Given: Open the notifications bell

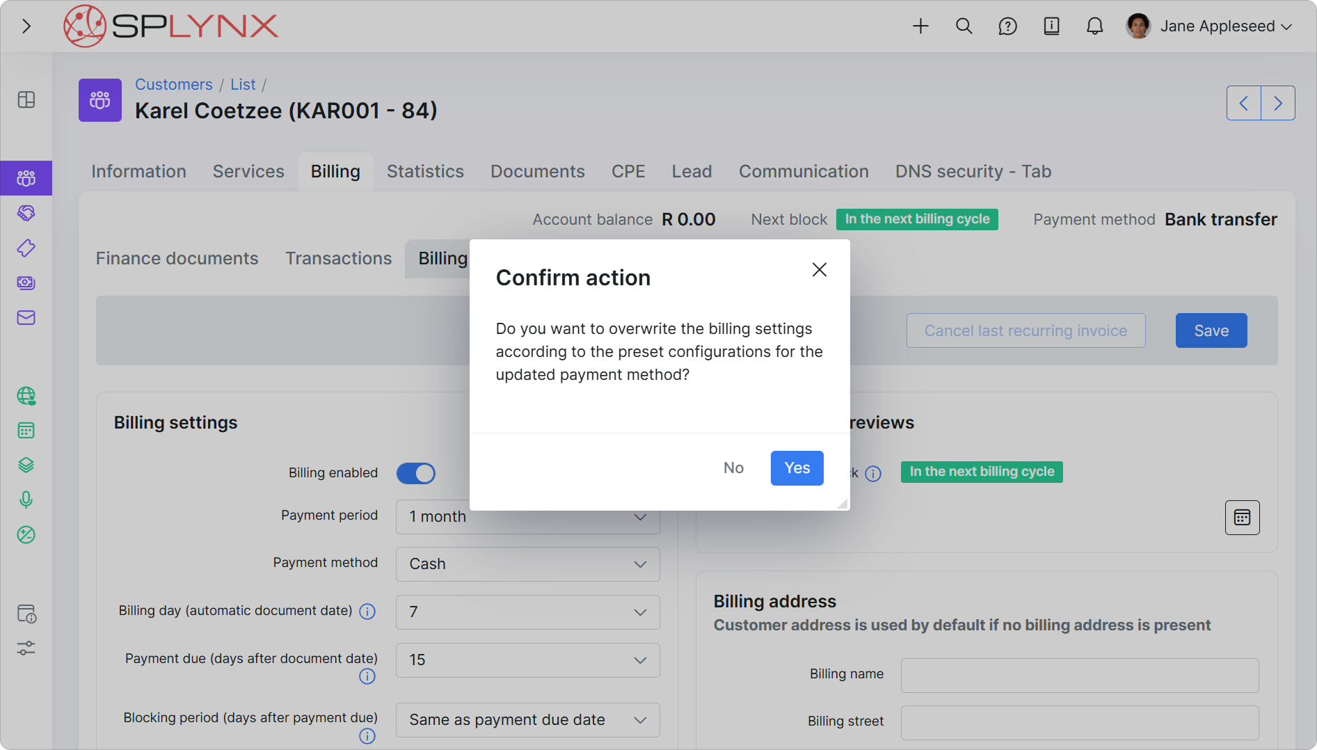Looking at the screenshot, I should 1094,26.
